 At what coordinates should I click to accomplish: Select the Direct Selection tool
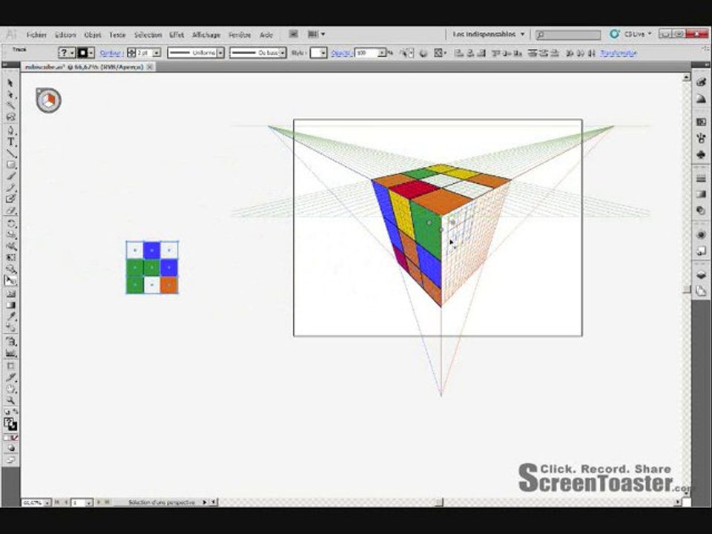(x=11, y=94)
